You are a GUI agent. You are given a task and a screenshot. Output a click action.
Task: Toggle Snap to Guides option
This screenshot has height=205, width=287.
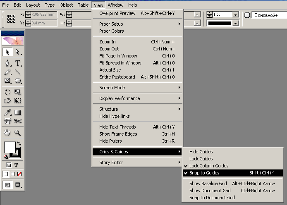coord(233,173)
